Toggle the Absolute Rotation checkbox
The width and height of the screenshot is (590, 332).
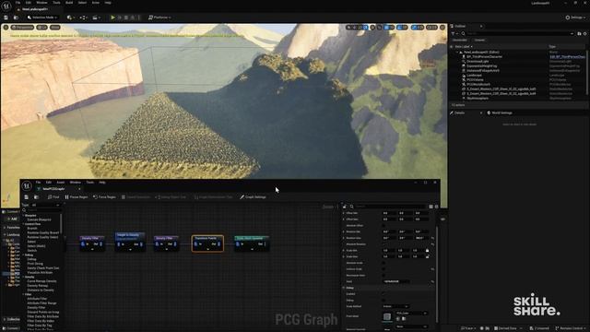[383, 244]
